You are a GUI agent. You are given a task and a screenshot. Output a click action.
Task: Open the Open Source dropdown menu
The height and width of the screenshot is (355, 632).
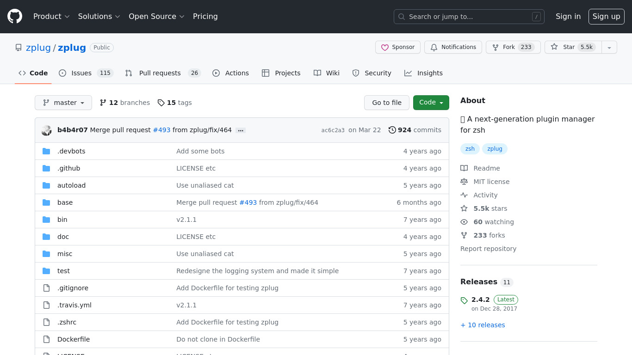[x=156, y=17]
